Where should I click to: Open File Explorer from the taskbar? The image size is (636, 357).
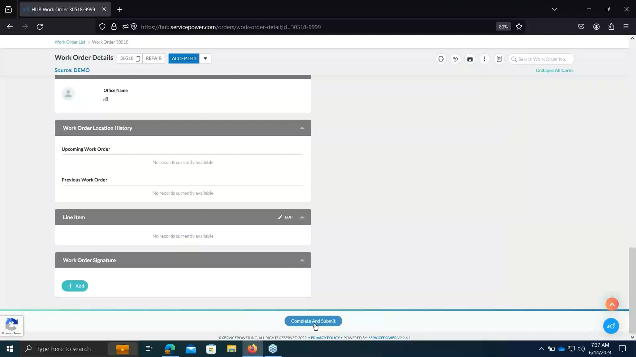[232, 349]
